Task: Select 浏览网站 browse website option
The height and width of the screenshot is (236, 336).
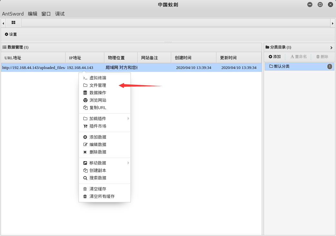Action: coord(105,100)
